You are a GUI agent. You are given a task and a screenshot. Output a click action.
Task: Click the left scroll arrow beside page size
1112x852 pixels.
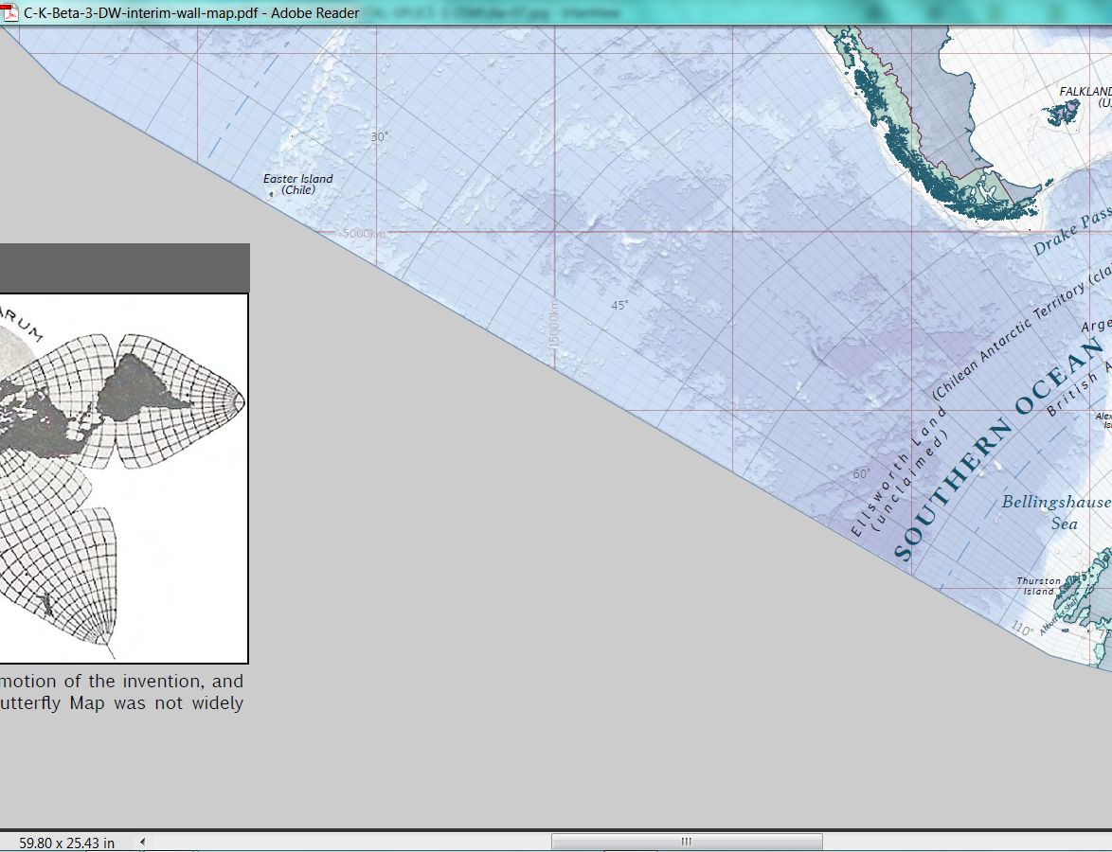pyautogui.click(x=142, y=843)
